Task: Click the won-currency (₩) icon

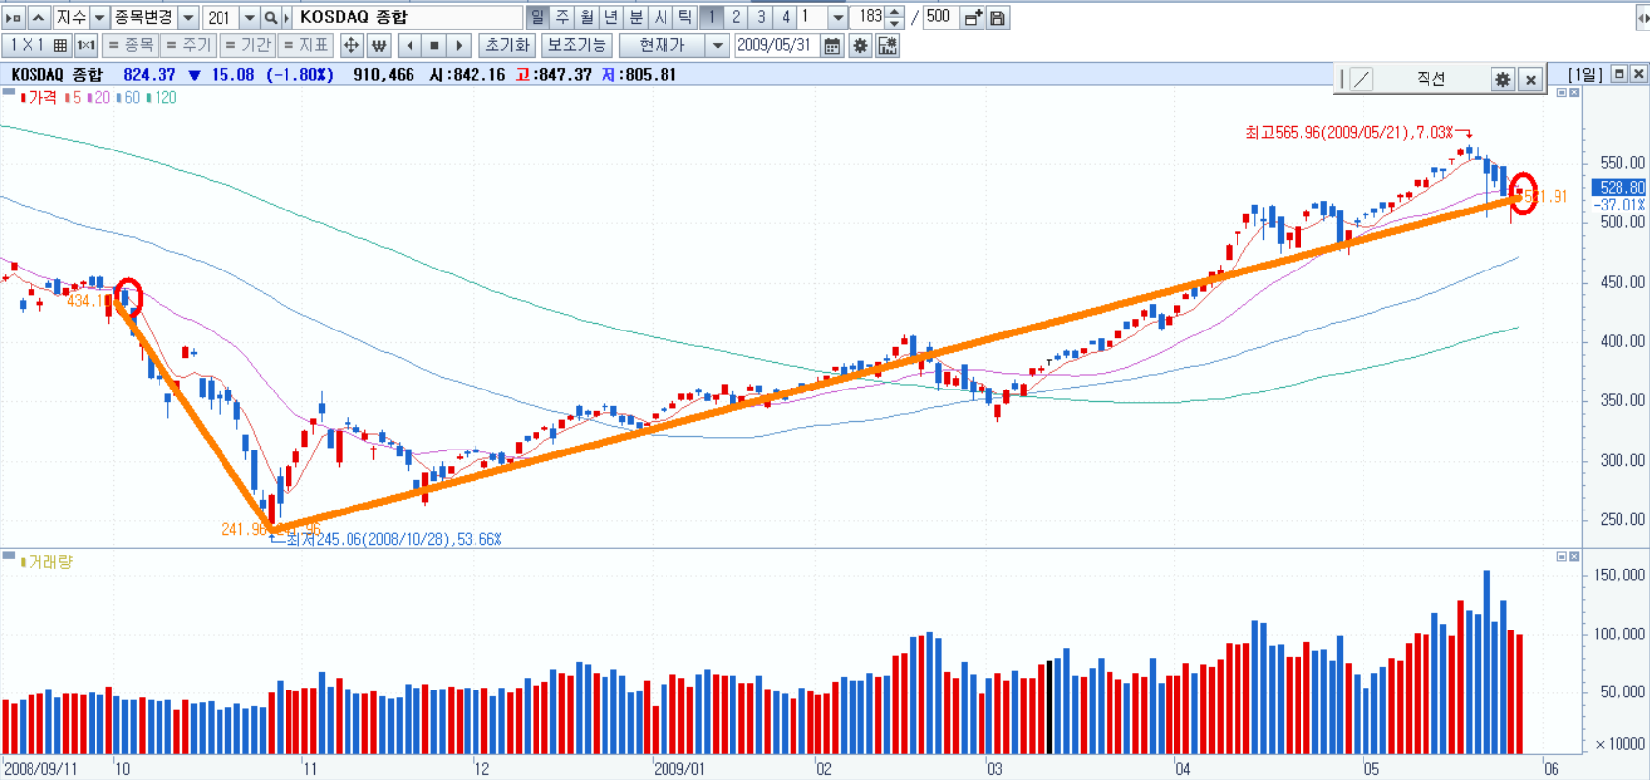Action: coord(379,45)
